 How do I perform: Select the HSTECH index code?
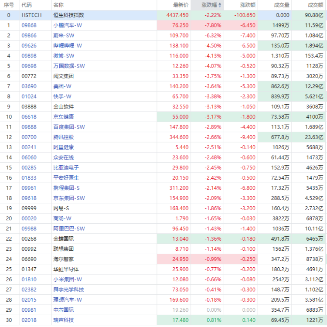pos(31,15)
